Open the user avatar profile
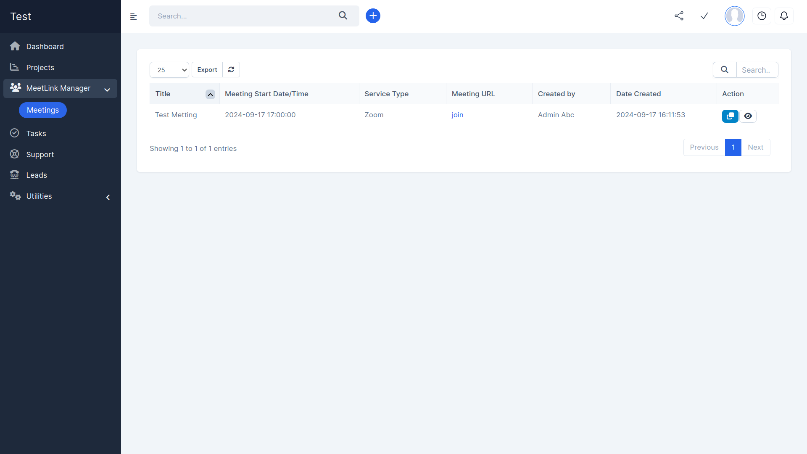Screen dimensions: 807x454 pyautogui.click(x=734, y=16)
